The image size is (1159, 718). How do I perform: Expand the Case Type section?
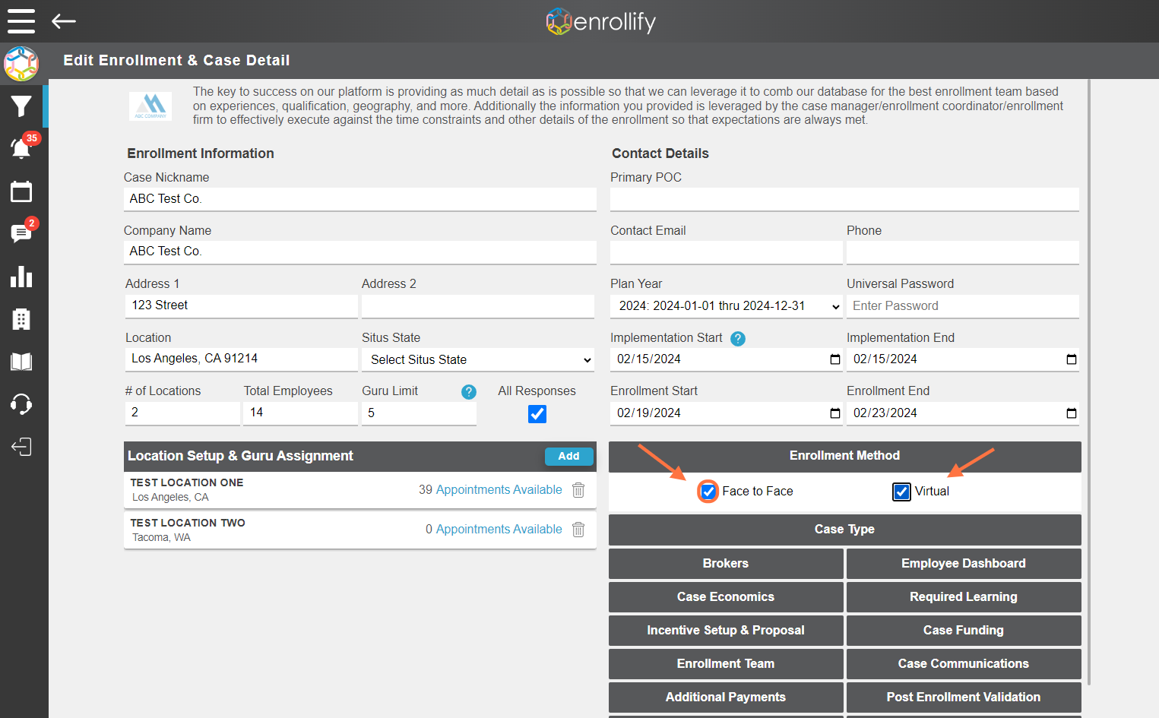(x=844, y=530)
